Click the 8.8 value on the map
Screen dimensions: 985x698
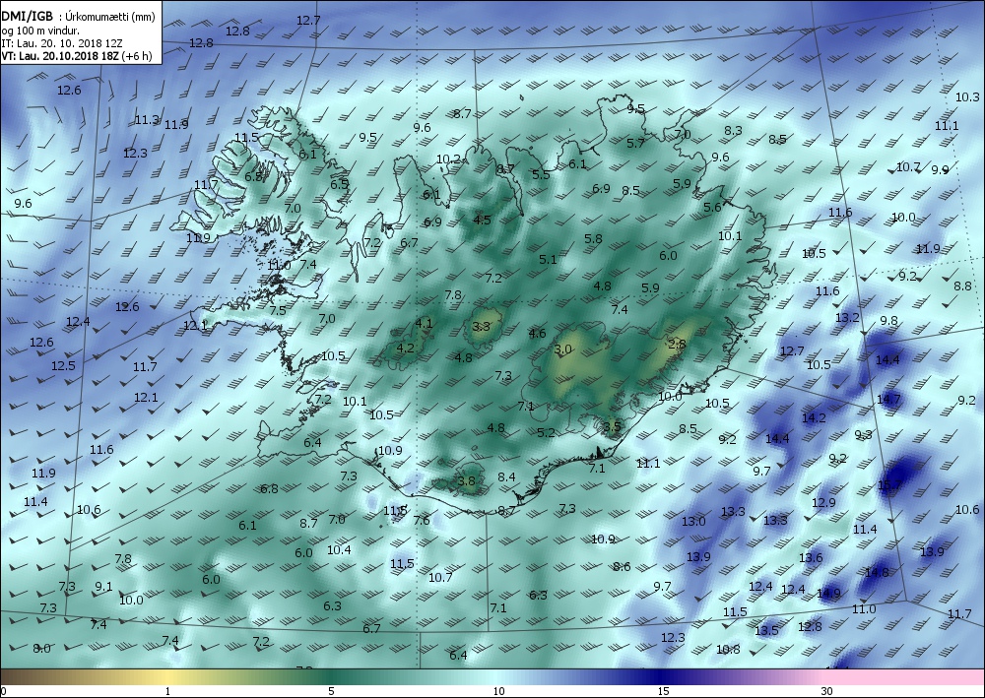[963, 286]
